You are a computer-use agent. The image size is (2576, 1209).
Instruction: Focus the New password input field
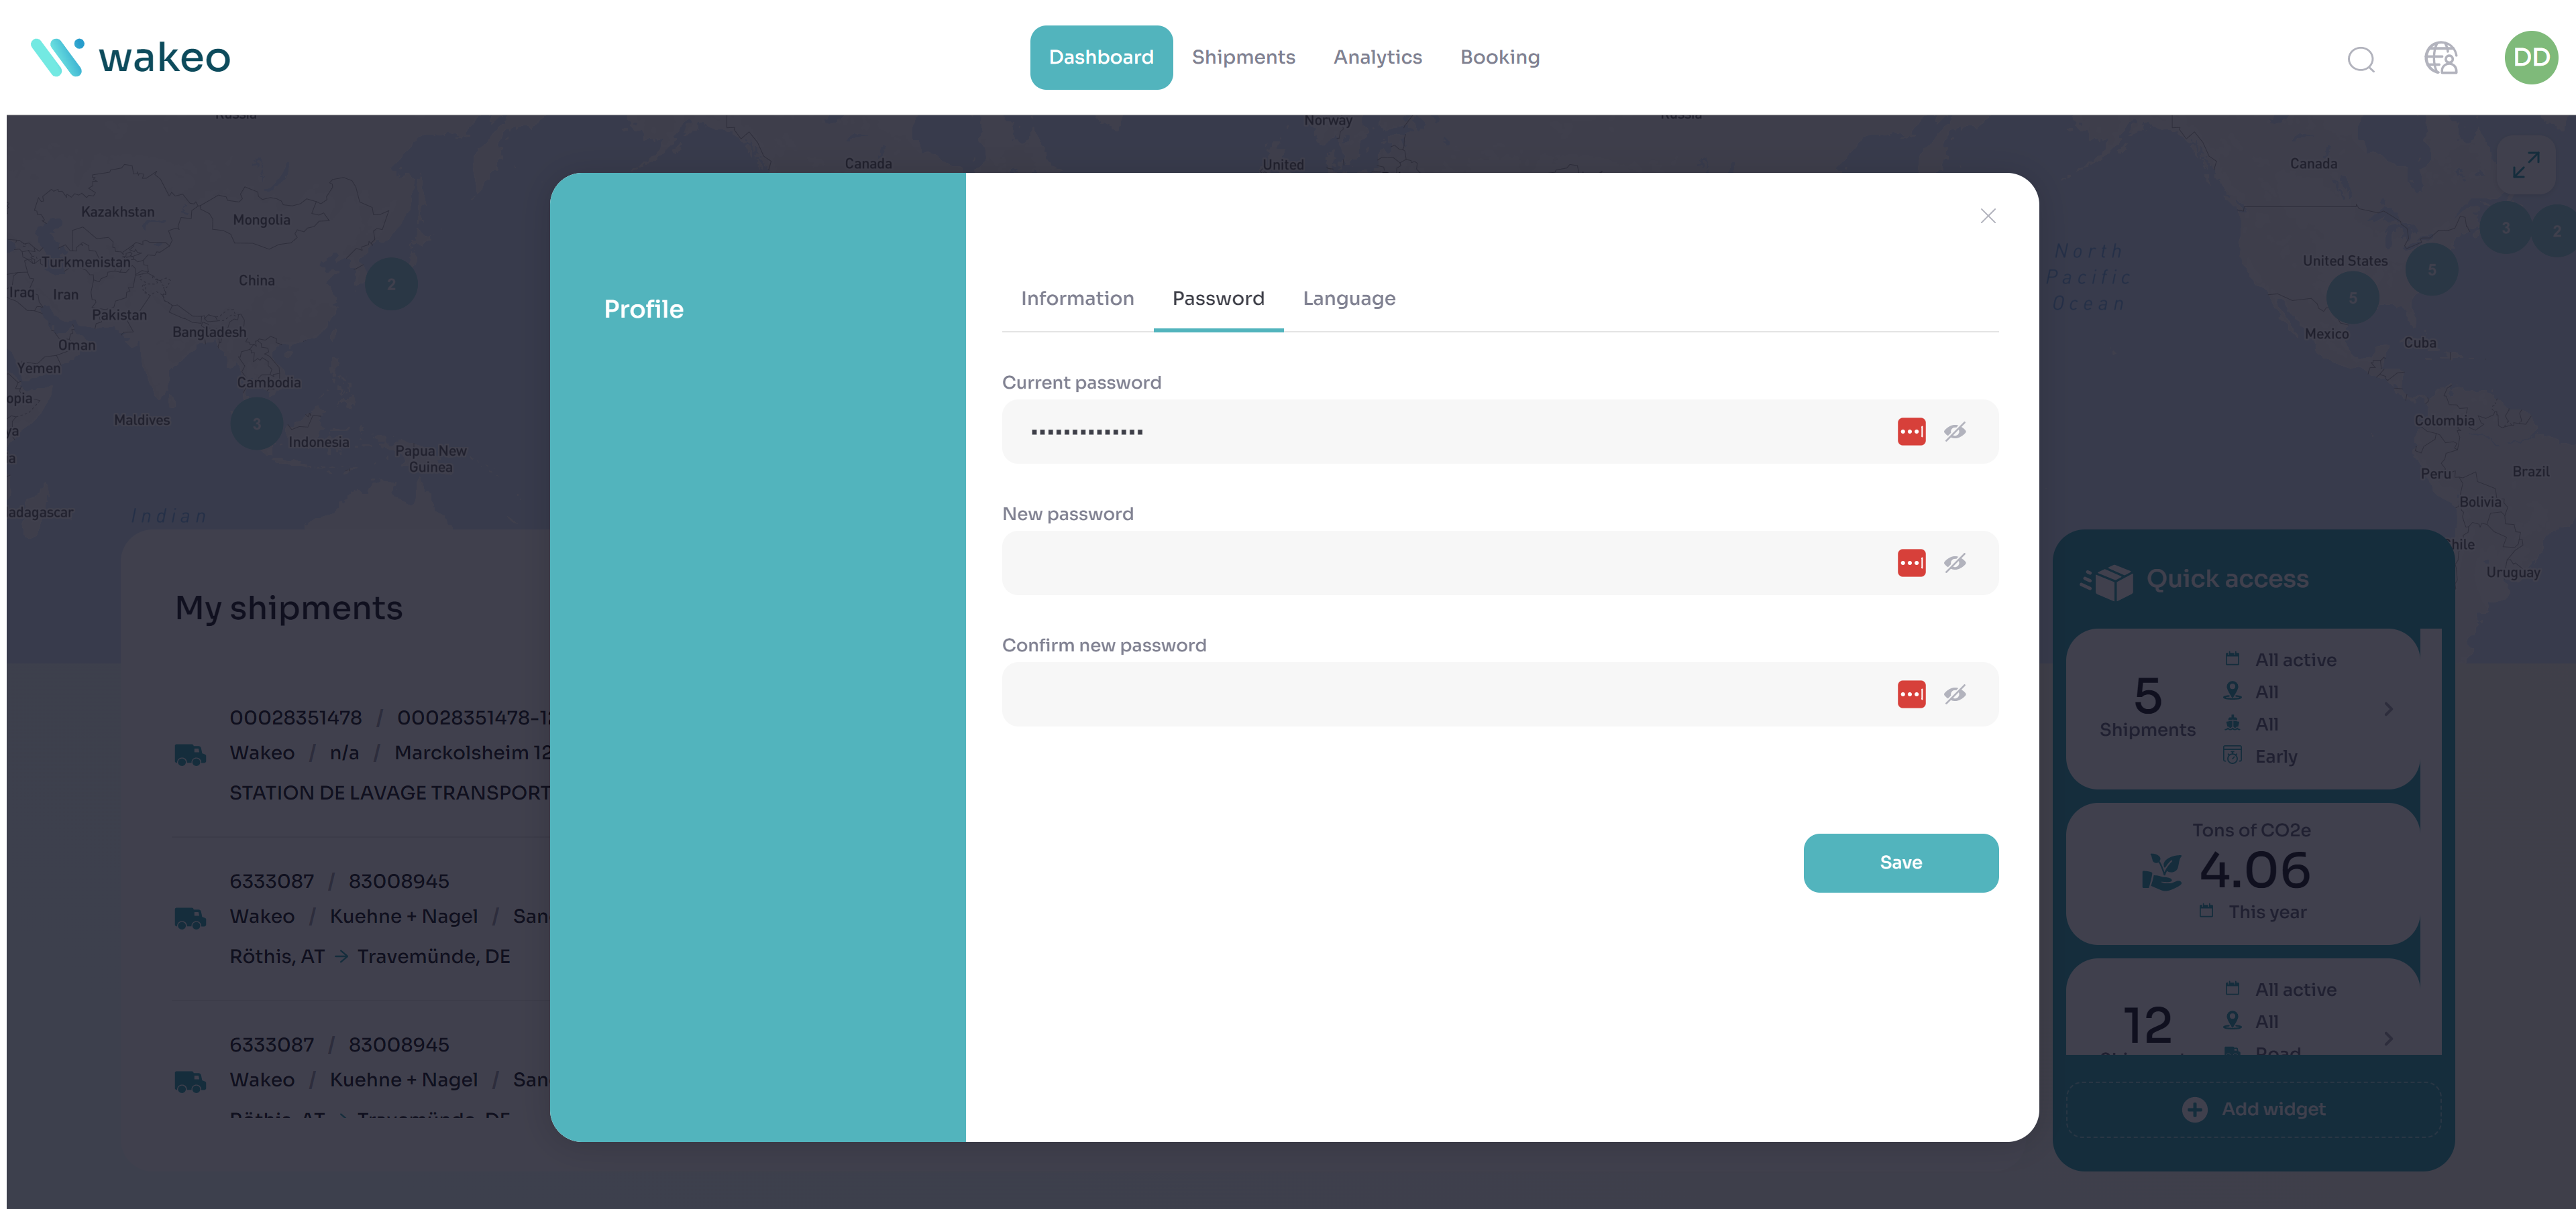coord(1440,562)
